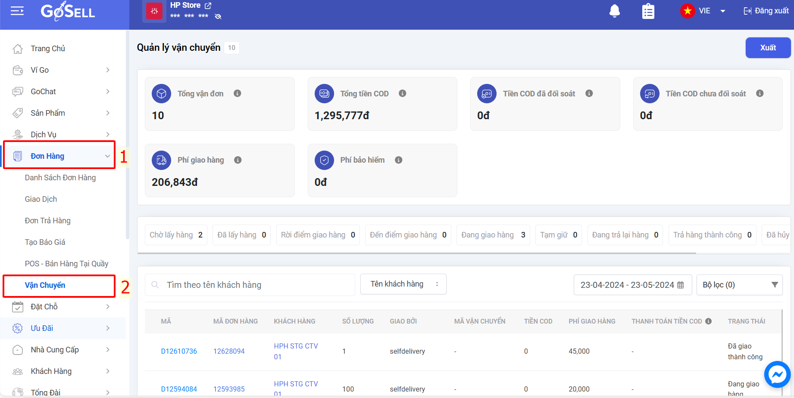Open shipment link D12610736
The height and width of the screenshot is (398, 794).
pyautogui.click(x=179, y=351)
